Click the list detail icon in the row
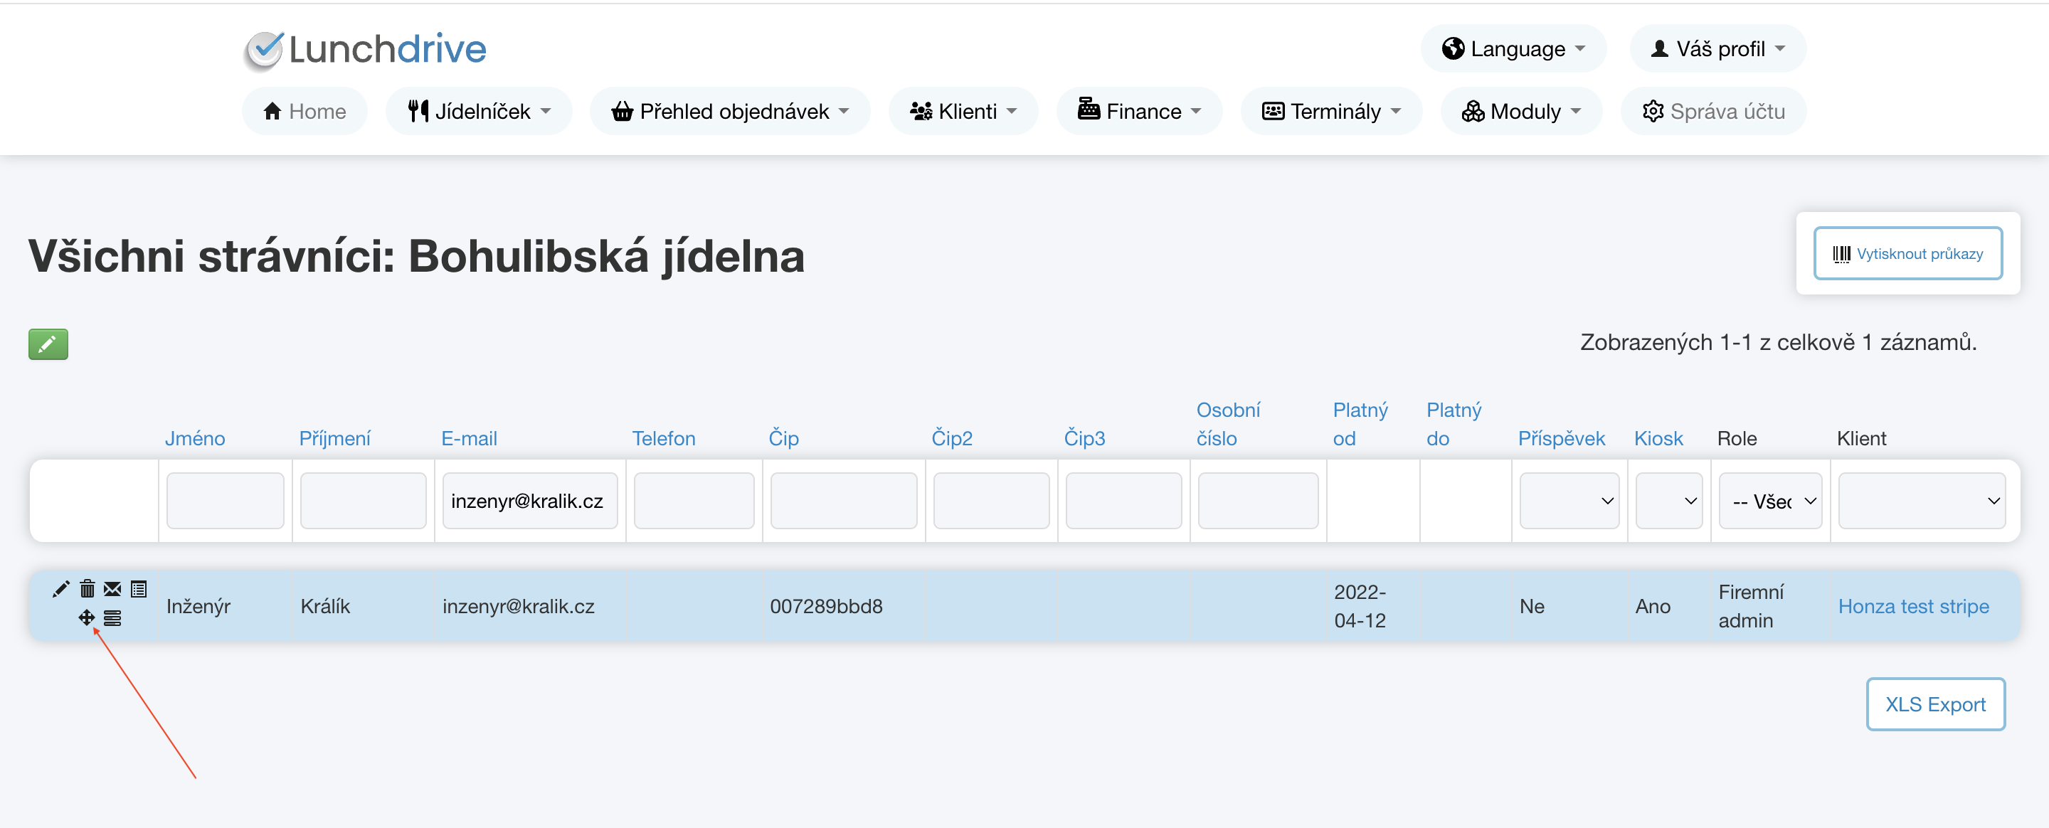The image size is (2049, 828). pos(139,588)
